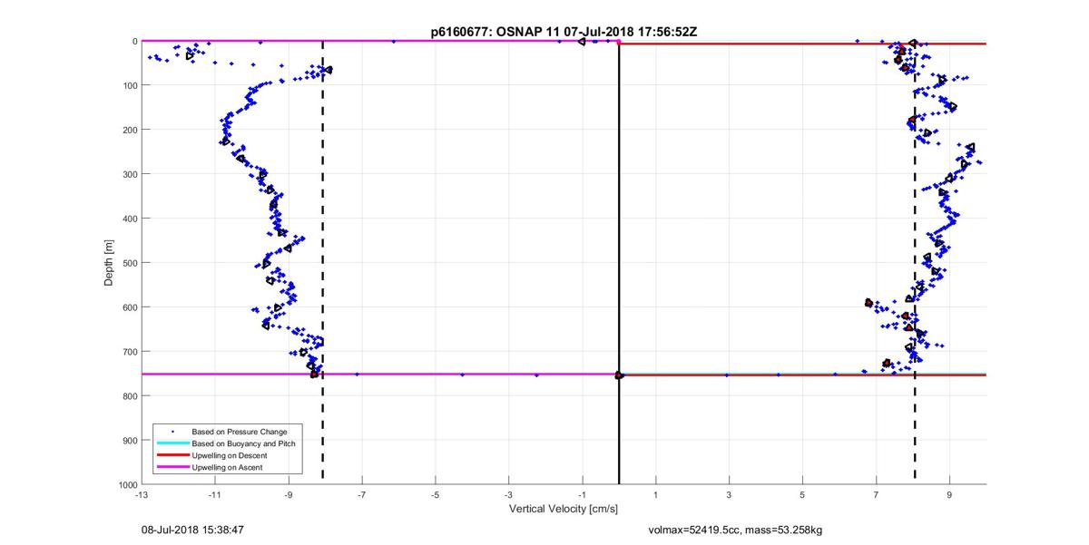Click the timestamp 08-Jul-2018 15:38:47
This screenshot has width=1089, height=545.
point(192,529)
